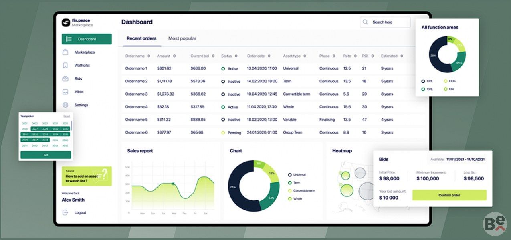The image size is (511, 240).
Task: Click the Confirm order button
Action: pos(449,195)
